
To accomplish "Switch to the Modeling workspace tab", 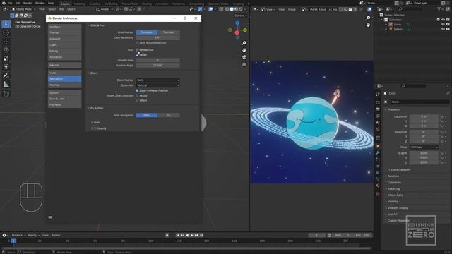I will (80, 4).
